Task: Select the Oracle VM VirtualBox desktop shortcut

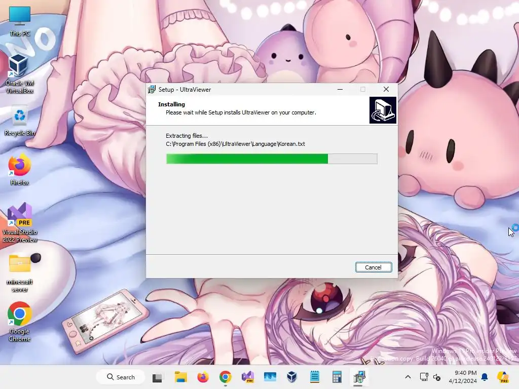Action: click(x=20, y=73)
